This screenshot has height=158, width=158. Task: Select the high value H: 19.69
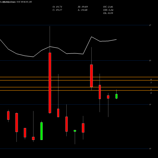pos(83,7)
